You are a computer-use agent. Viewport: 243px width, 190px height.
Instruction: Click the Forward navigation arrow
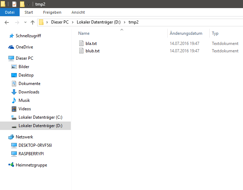point(17,22)
